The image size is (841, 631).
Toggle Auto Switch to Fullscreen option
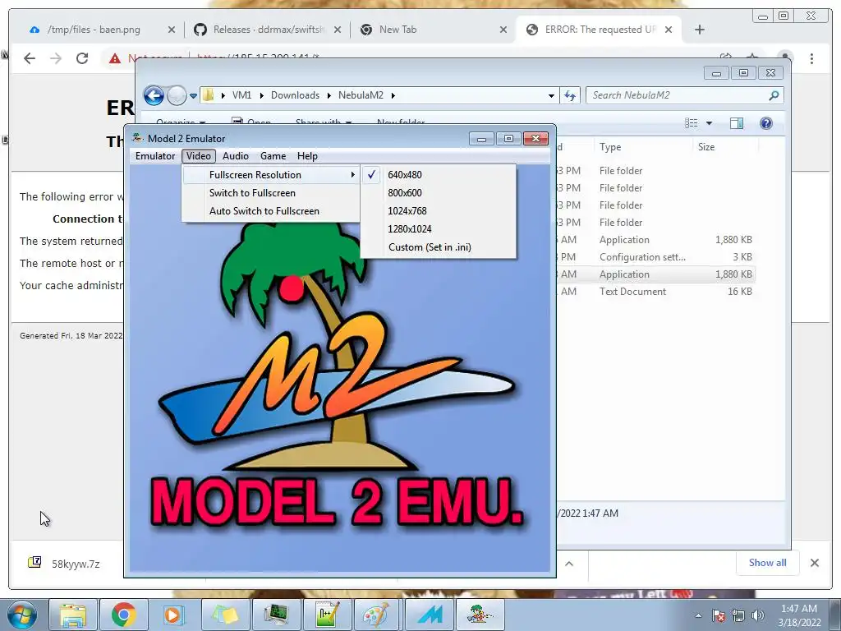click(x=271, y=211)
